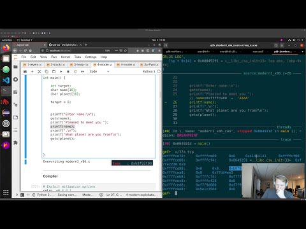The width and height of the screenshot is (306, 229).
Task: Show applications grid in the dock
Action: [x=6, y=193]
